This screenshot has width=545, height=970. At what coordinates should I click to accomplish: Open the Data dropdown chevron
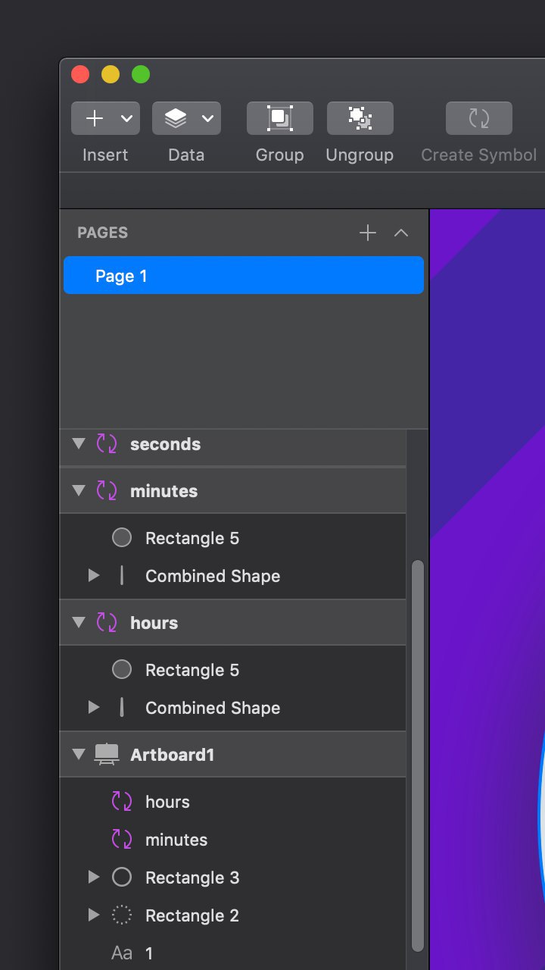coord(207,119)
